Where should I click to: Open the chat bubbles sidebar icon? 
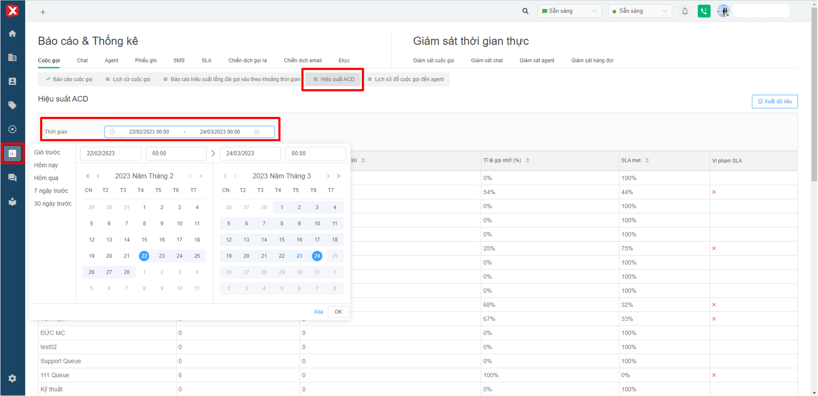pyautogui.click(x=12, y=178)
